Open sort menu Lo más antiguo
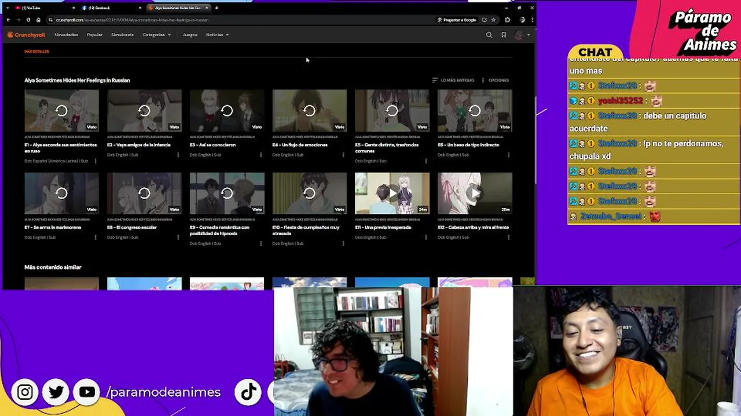Image resolution: width=741 pixels, height=416 pixels. point(453,80)
